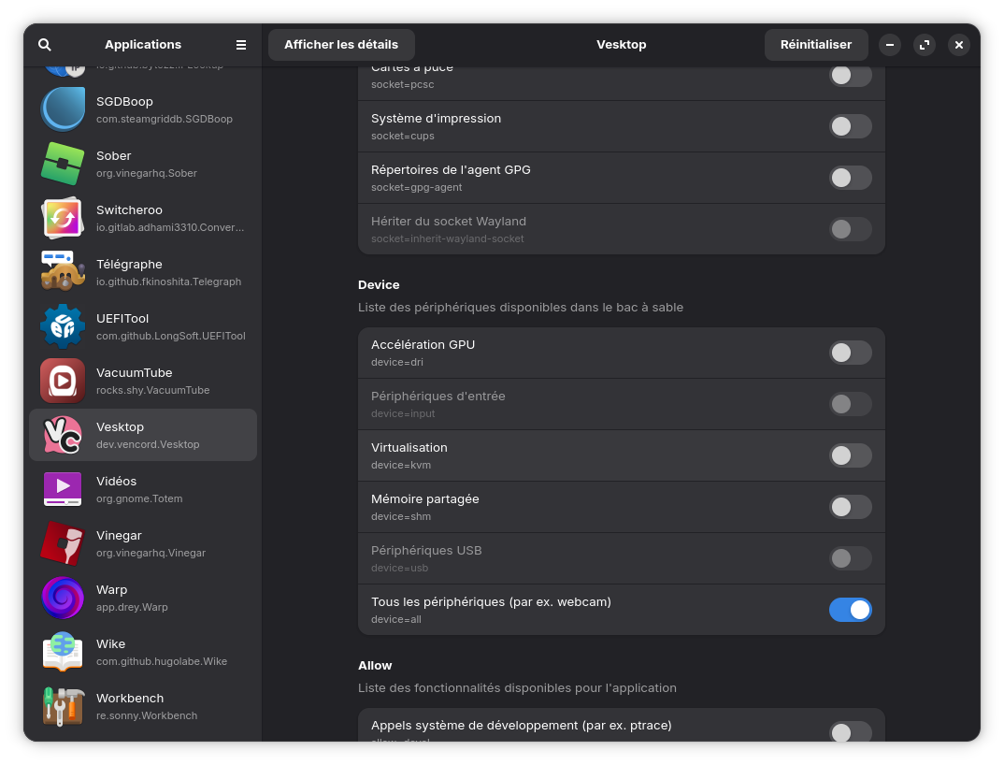Click the Afficher les détails button
The width and height of the screenshot is (1004, 765).
click(341, 45)
